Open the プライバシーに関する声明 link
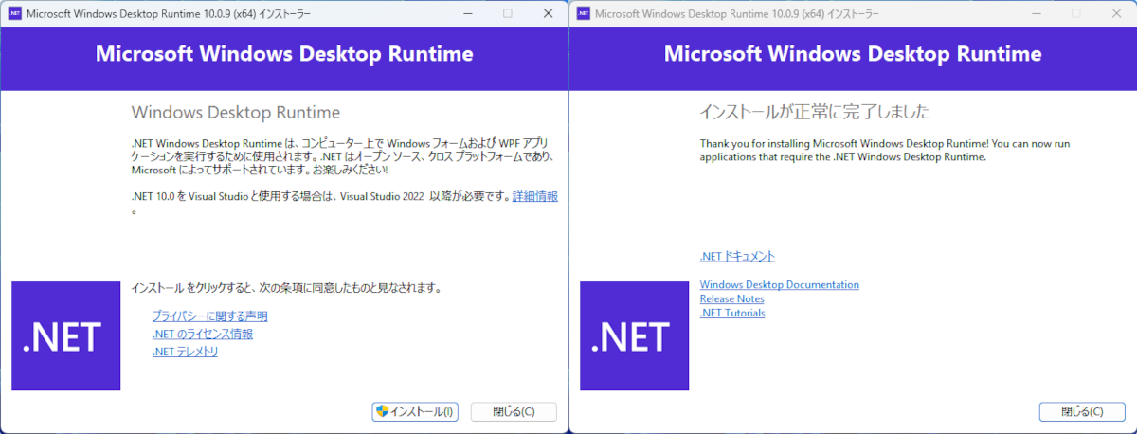This screenshot has width=1137, height=434. [x=209, y=316]
